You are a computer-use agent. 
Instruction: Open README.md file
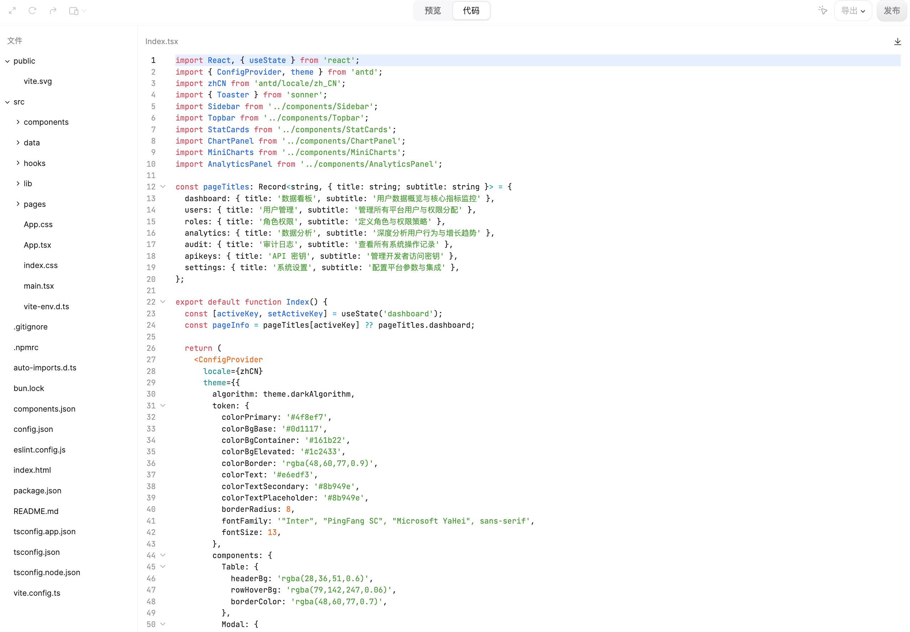point(36,511)
